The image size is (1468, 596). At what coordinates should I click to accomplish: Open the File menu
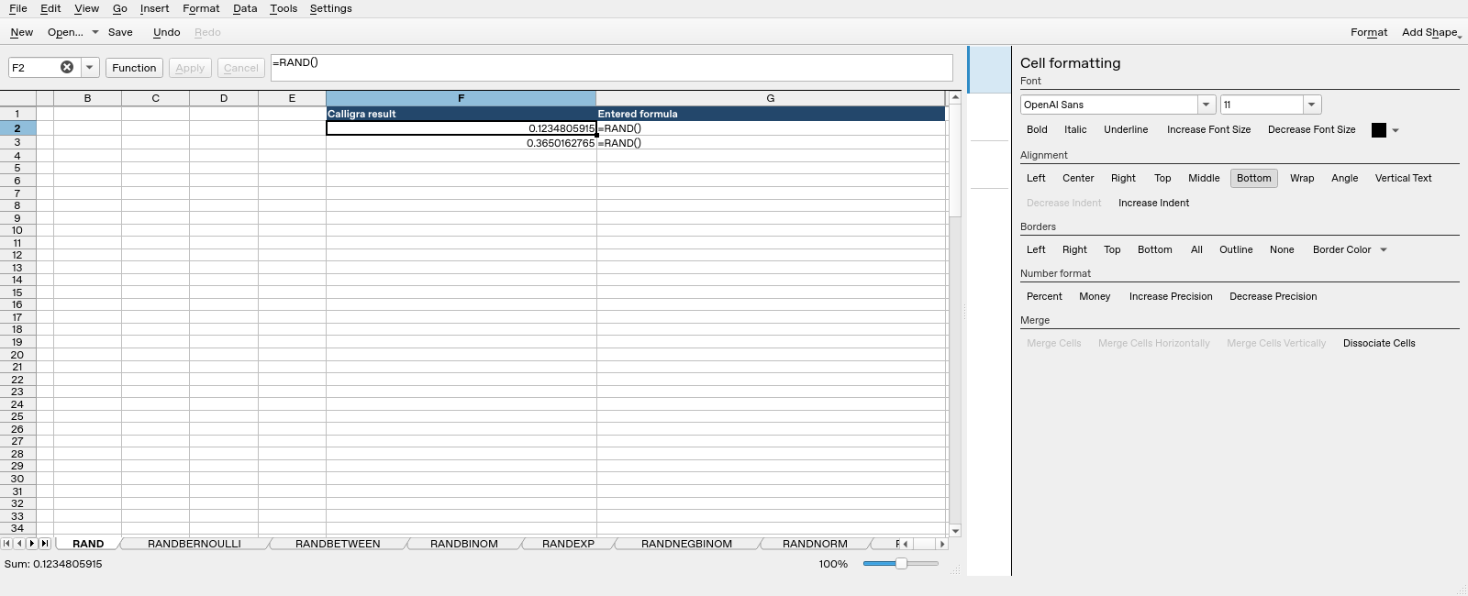[18, 8]
